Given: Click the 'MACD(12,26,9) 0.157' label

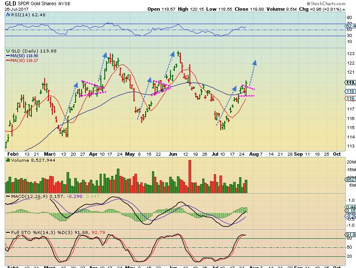Looking at the screenshot, I should pos(38,196).
